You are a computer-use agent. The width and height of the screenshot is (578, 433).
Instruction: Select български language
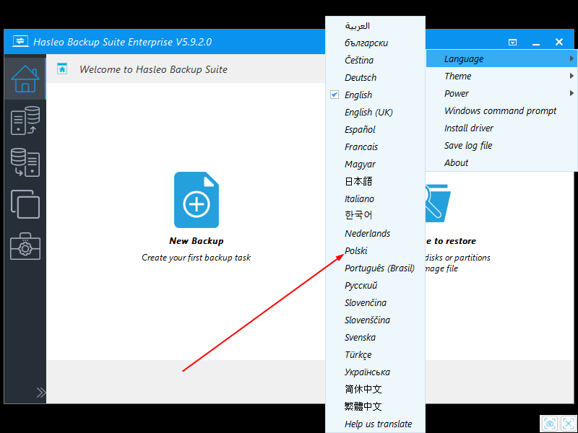(x=375, y=43)
